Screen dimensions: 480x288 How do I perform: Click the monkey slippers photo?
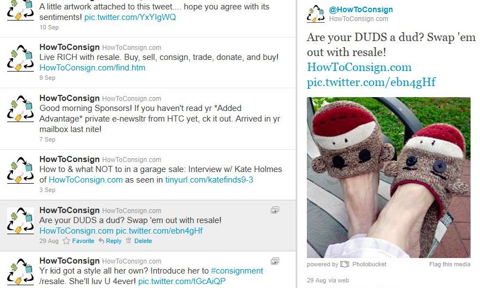pyautogui.click(x=388, y=178)
